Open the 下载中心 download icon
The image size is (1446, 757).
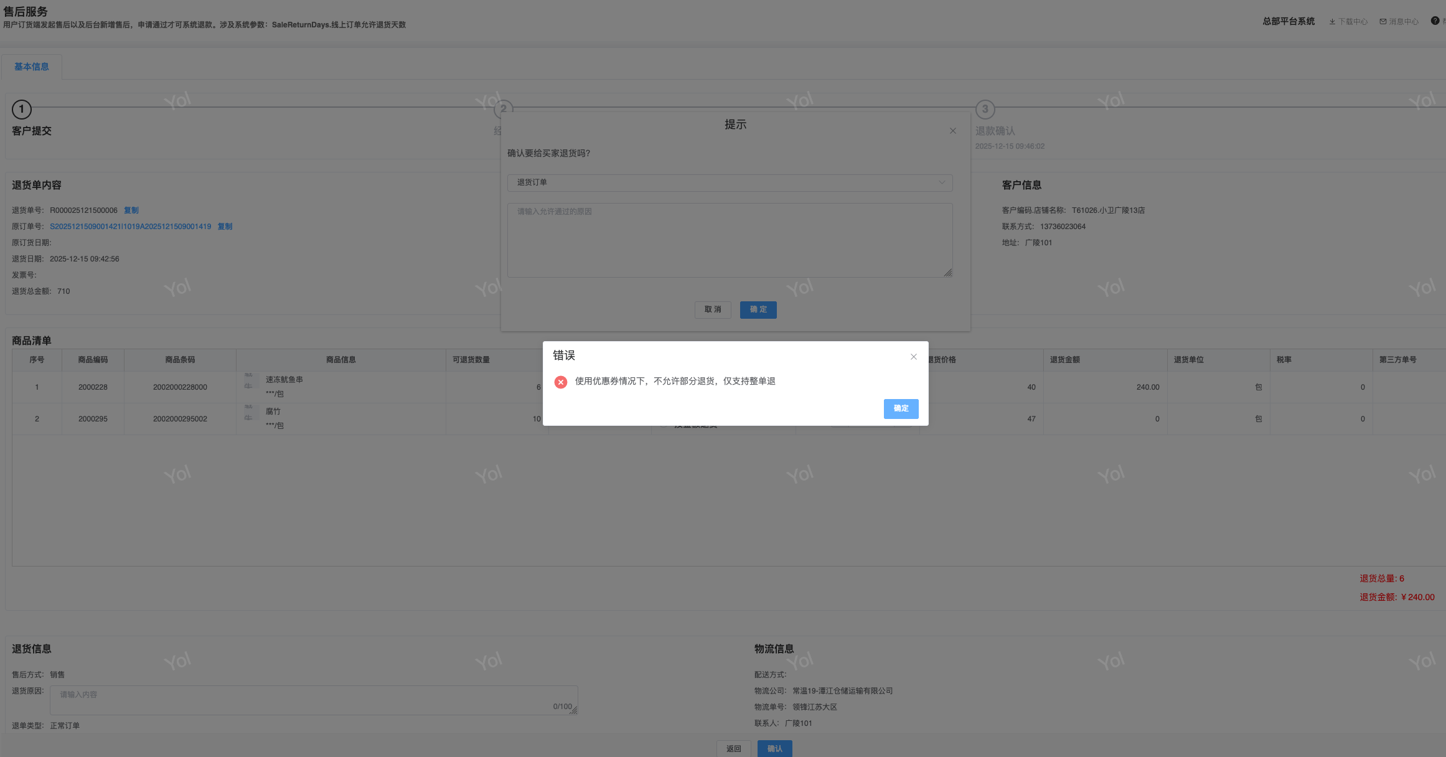(x=1332, y=22)
